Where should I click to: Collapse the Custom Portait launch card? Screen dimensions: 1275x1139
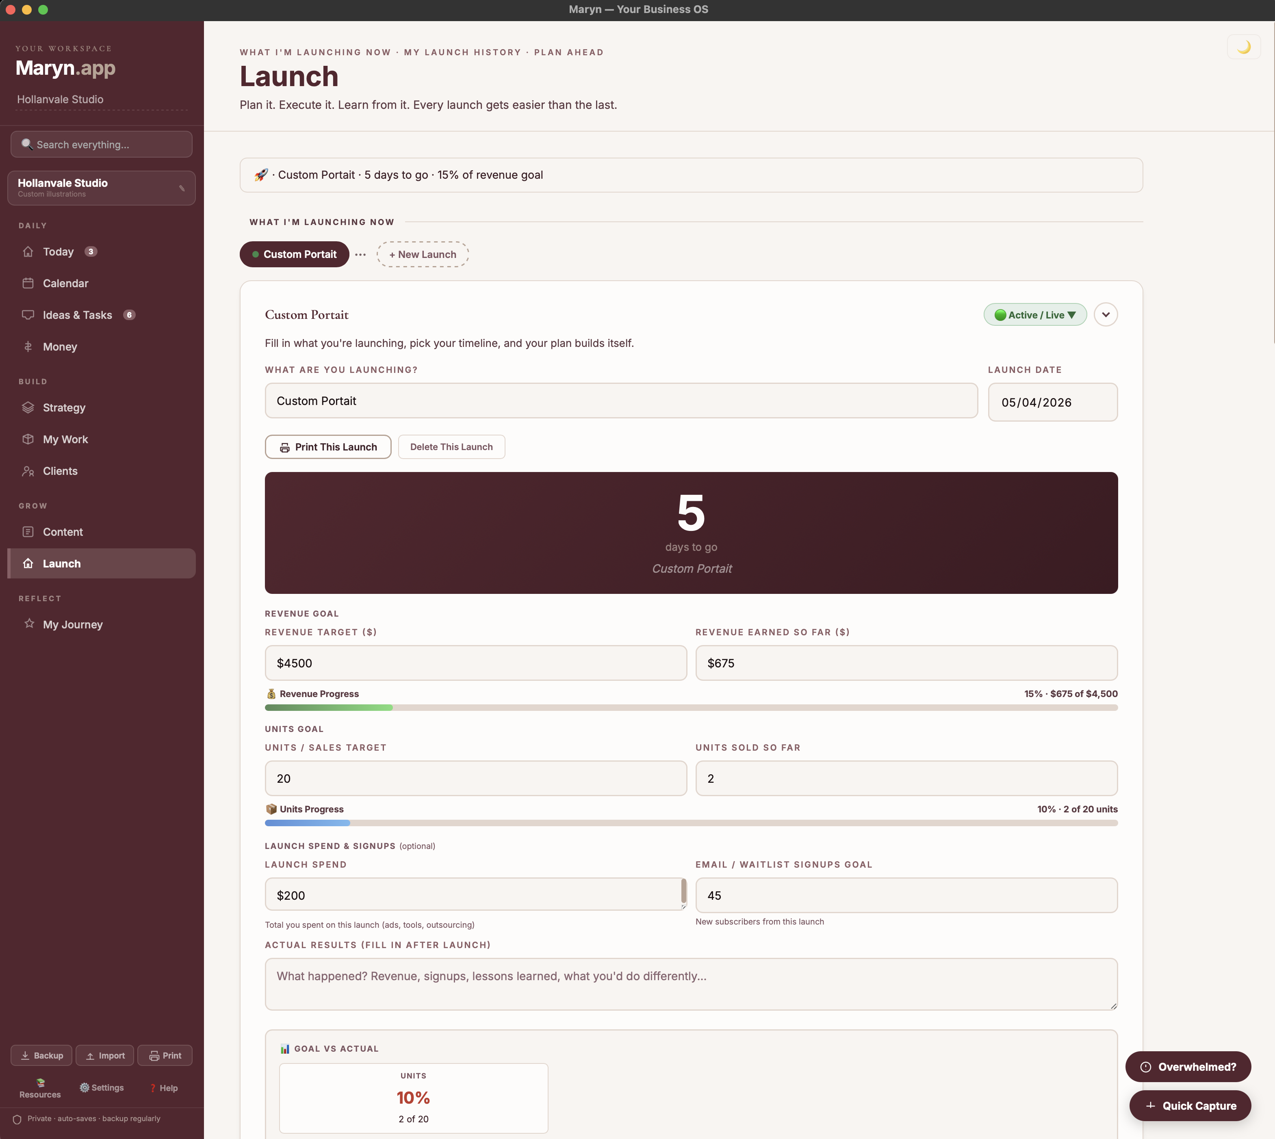[1106, 315]
